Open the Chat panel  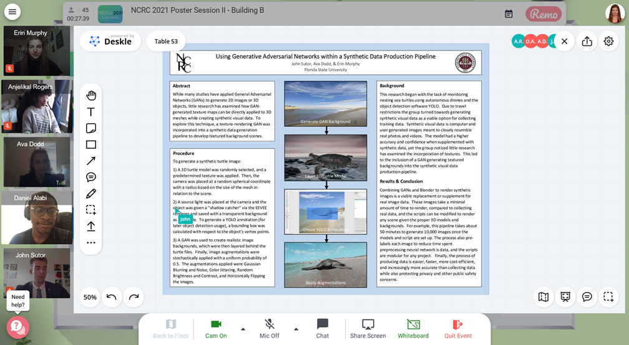coord(322,328)
